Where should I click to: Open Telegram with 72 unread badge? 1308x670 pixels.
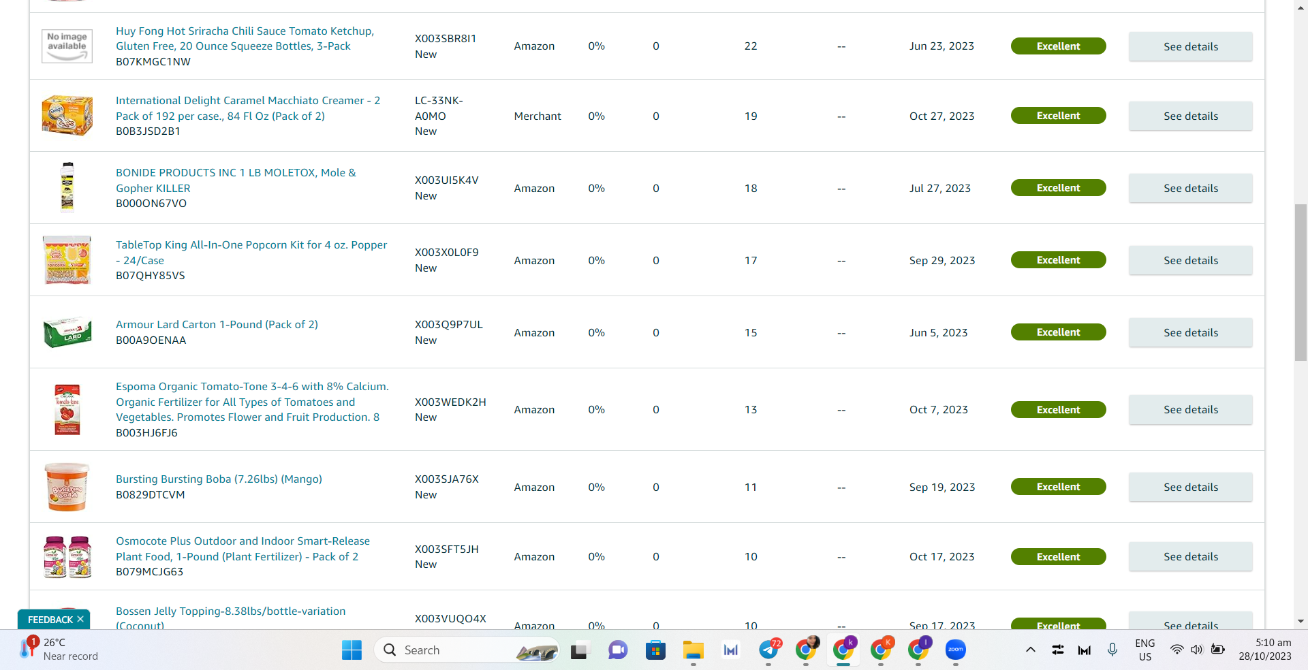[x=769, y=650]
